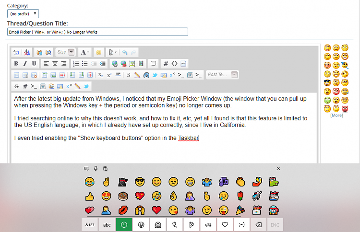Select the ;-) text emoticons tab
Image resolution: width=360 pixels, height=232 pixels.
point(241,225)
